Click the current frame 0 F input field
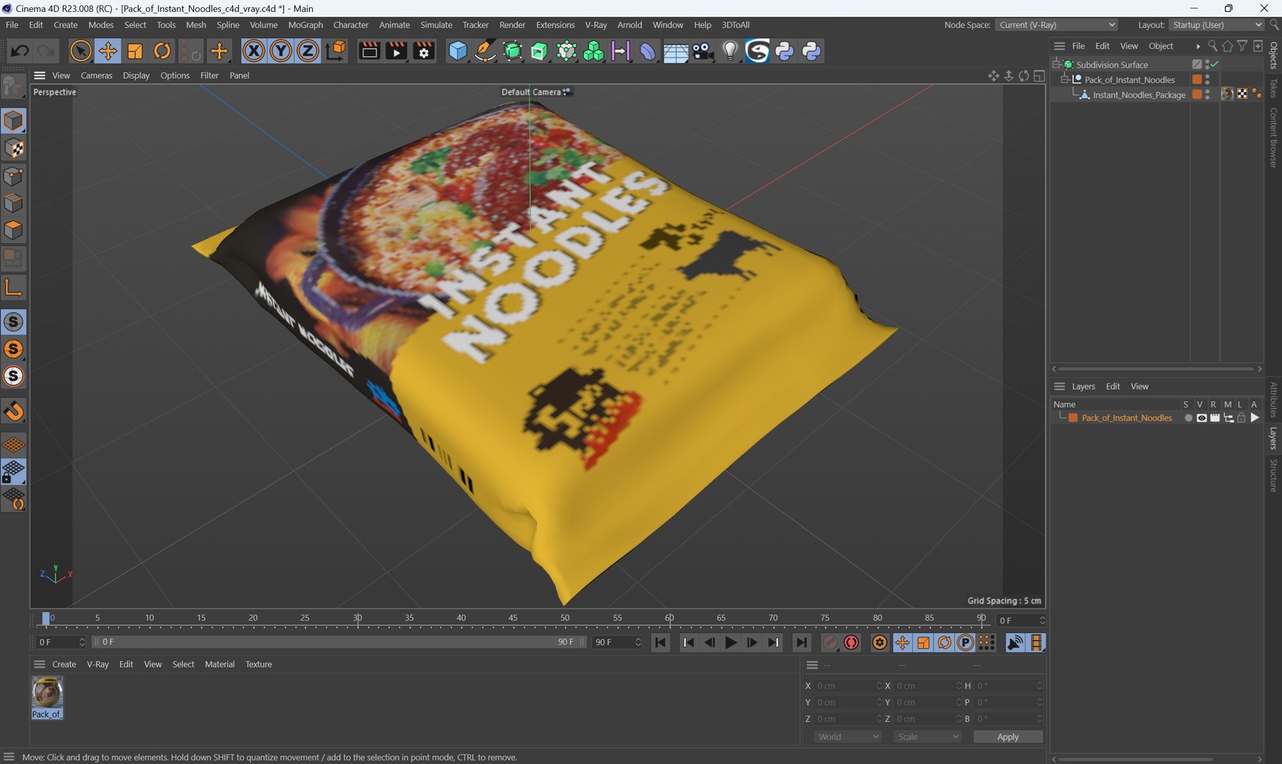 tap(60, 642)
